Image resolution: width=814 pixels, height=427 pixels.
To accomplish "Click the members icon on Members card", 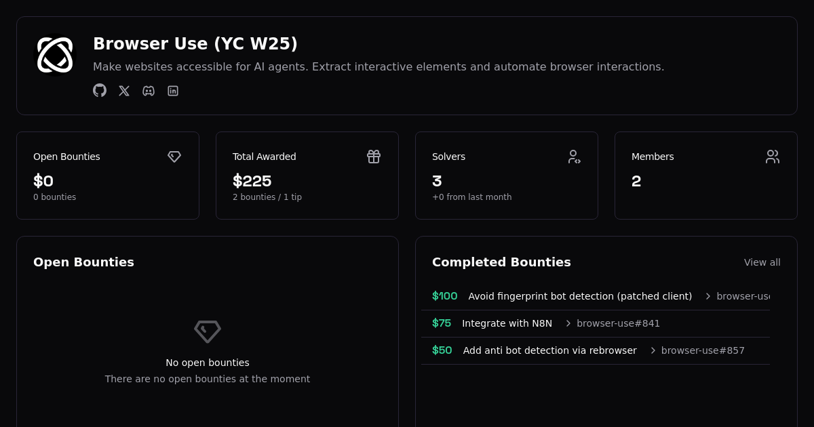I will (773, 157).
